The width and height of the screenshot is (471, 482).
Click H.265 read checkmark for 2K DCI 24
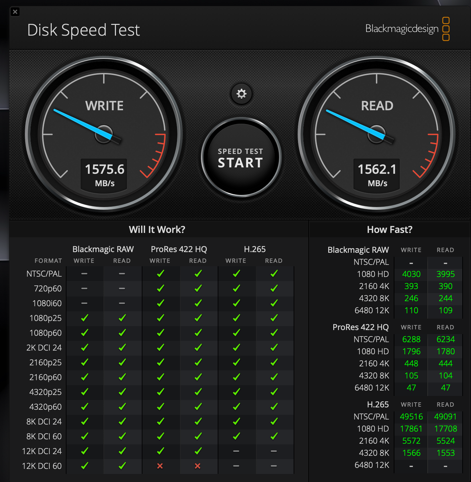274,347
